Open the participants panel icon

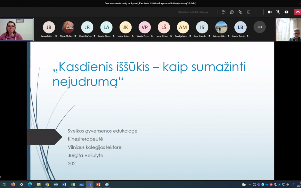pyautogui.click(x=224, y=12)
